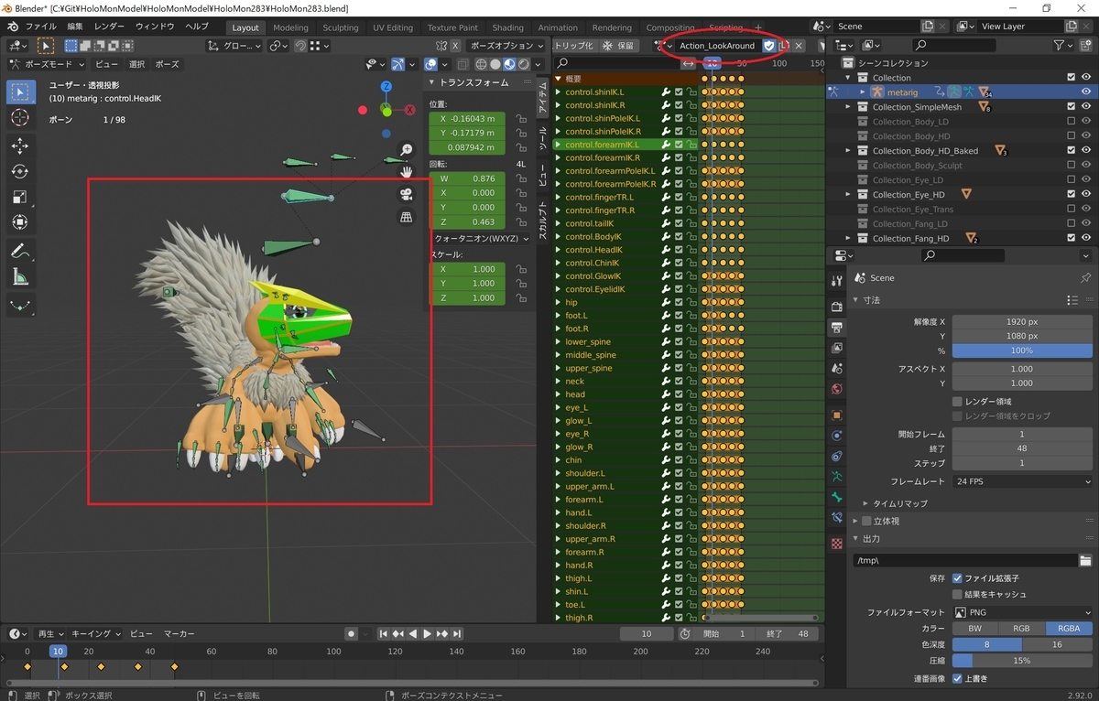Image resolution: width=1099 pixels, height=701 pixels.
Task: Select RGB color mode button
Action: pyautogui.click(x=1022, y=629)
